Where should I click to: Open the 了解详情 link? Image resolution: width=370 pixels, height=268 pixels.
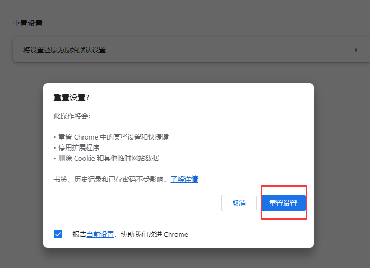coord(184,179)
